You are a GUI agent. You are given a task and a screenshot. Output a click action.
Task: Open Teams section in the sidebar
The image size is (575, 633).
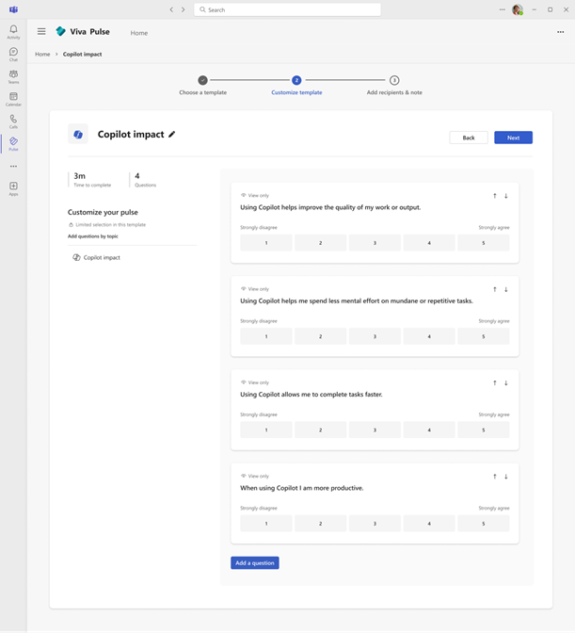pos(13,76)
